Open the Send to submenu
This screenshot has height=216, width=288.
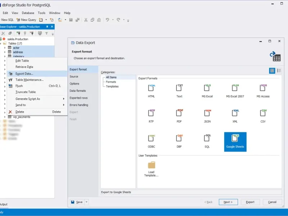pos(37,105)
